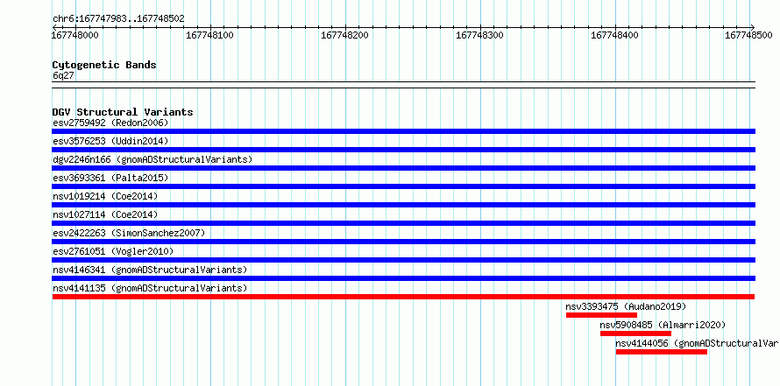Select the blue bar under esv2759492
Screen dimensions: 780x386
pos(403,131)
